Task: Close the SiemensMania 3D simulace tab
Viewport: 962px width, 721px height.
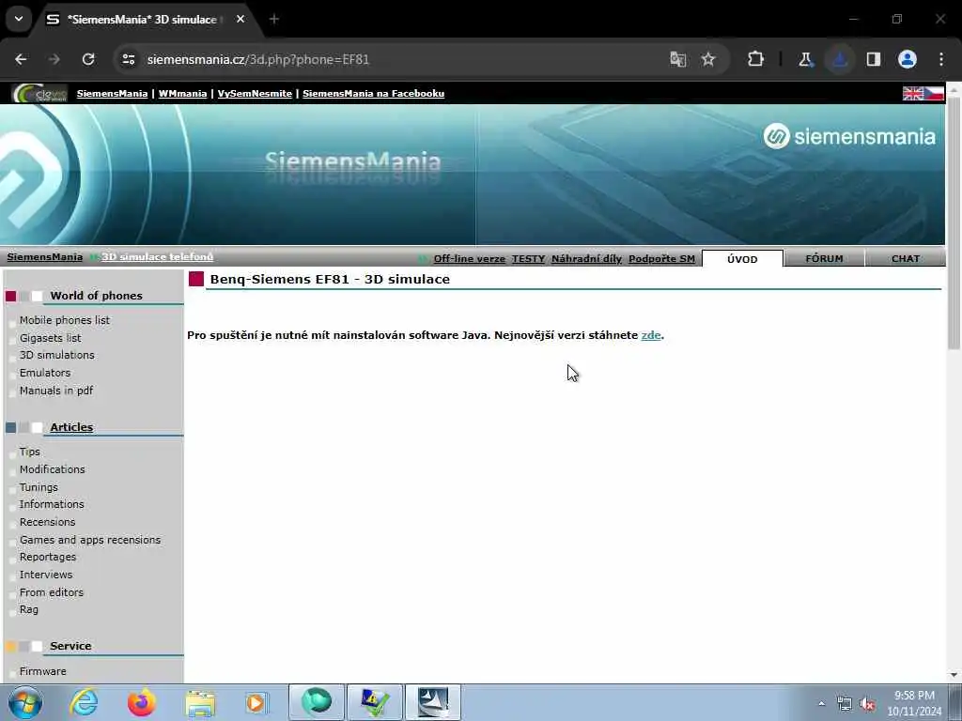Action: pyautogui.click(x=240, y=20)
